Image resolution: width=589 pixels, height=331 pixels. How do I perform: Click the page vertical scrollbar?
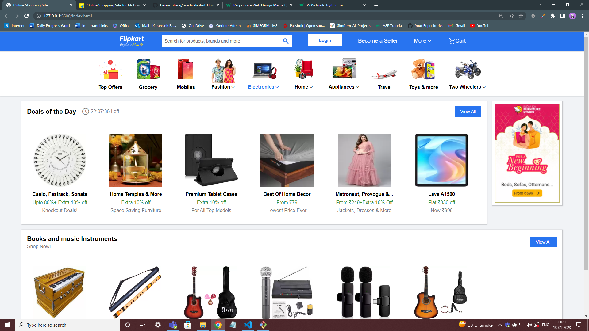point(586,153)
